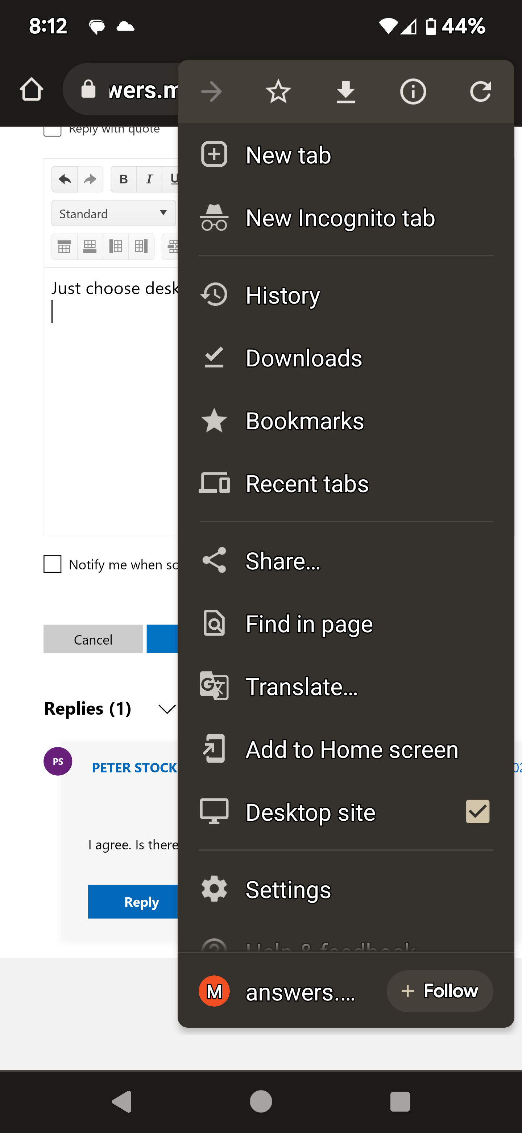Collapse the Replies (1) chevron
Image resolution: width=522 pixels, height=1133 pixels.
coord(167,708)
